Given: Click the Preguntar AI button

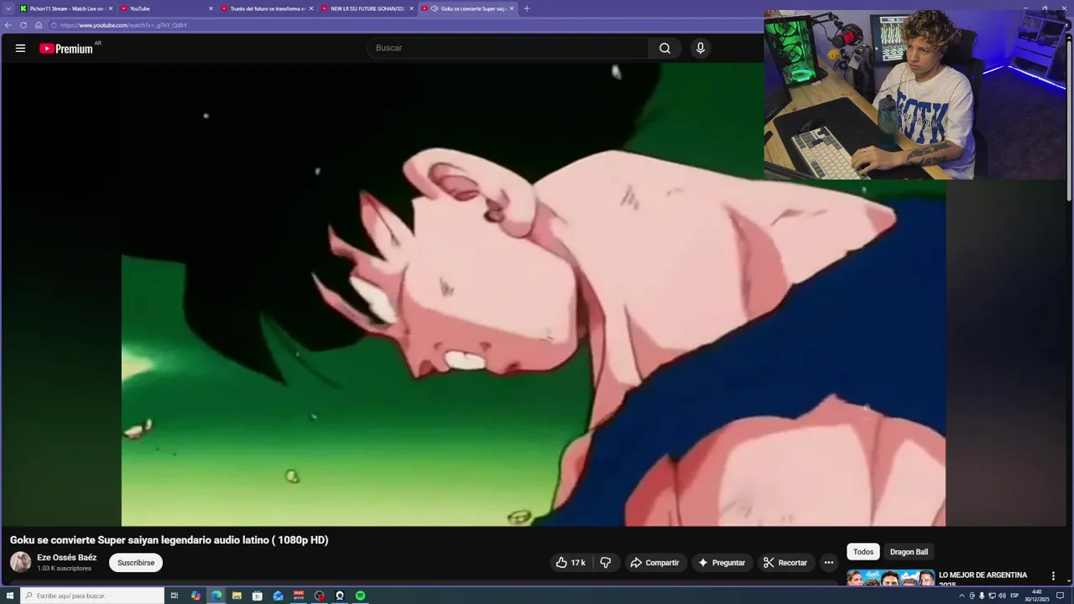Looking at the screenshot, I should (x=722, y=563).
